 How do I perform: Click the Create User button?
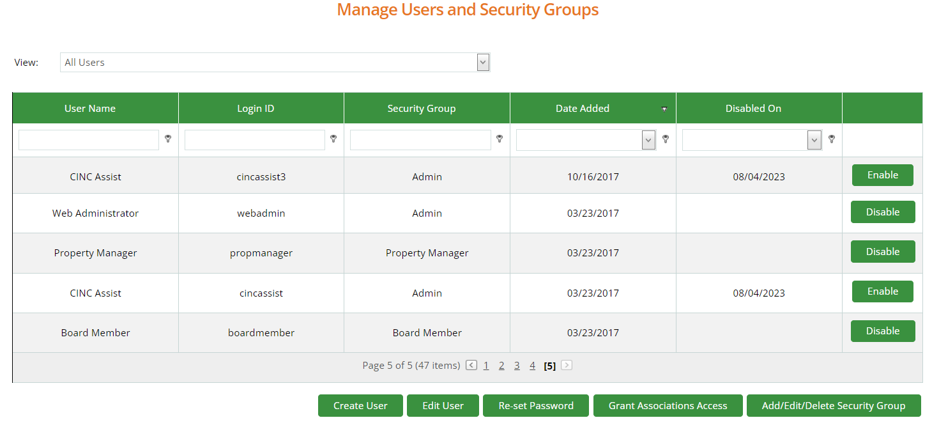[x=360, y=406]
